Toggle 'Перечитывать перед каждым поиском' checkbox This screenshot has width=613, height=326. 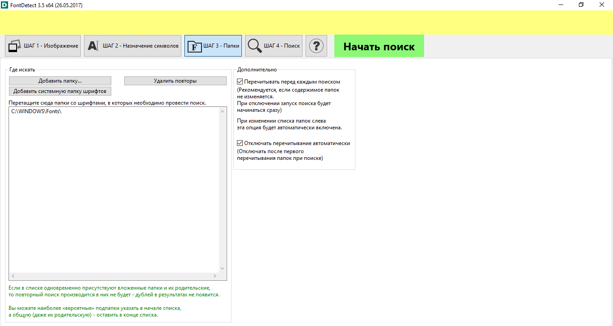(x=240, y=82)
